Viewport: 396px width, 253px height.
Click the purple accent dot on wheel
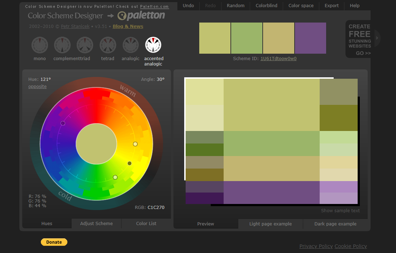pyautogui.click(x=63, y=123)
